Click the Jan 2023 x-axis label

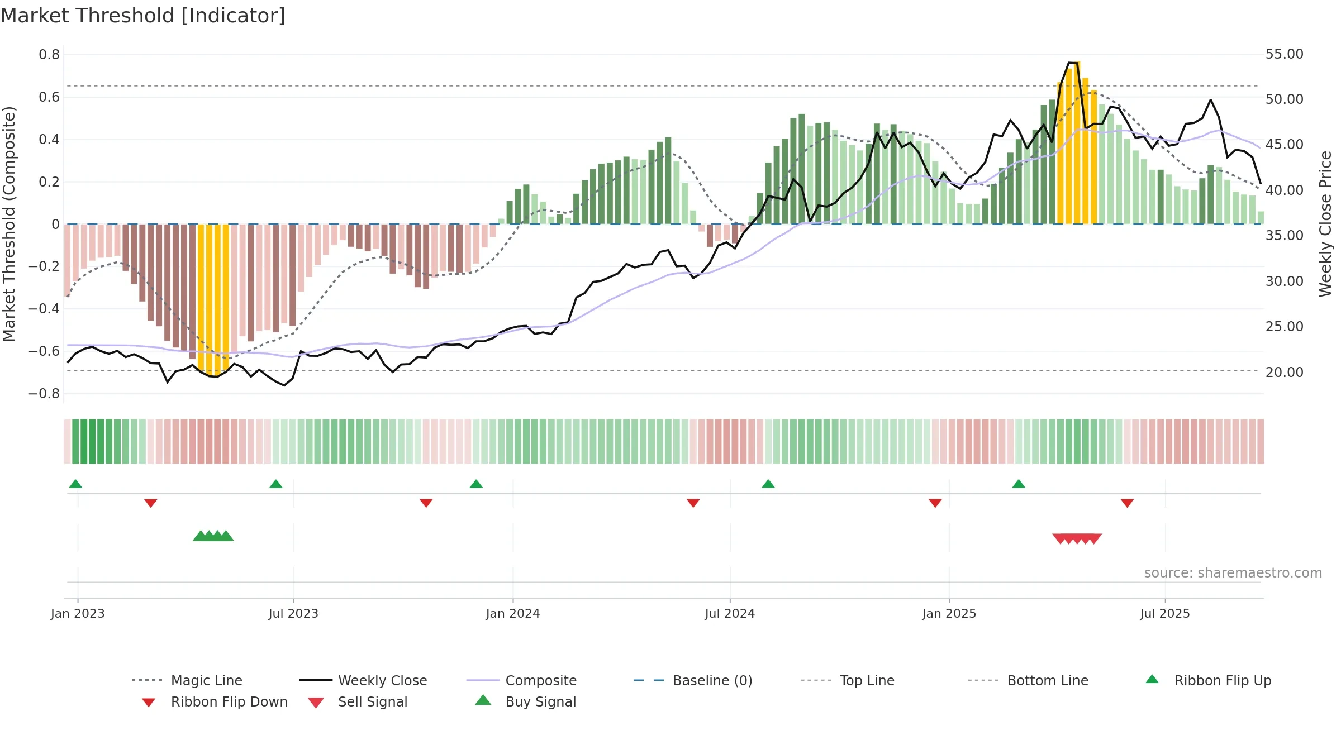[78, 613]
